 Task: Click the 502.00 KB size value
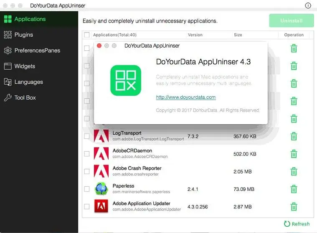[x=245, y=154]
